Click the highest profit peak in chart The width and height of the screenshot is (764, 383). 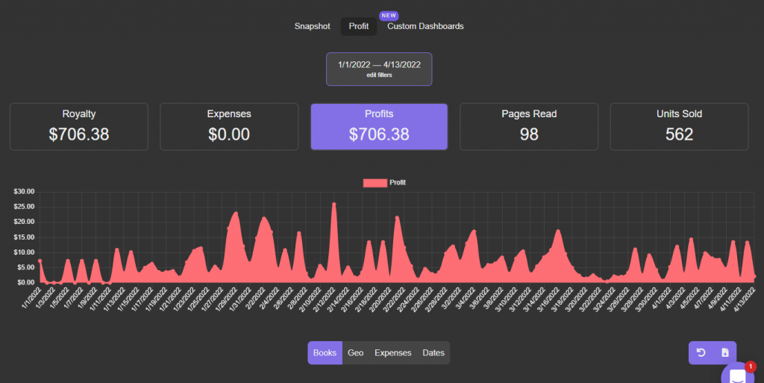(334, 204)
